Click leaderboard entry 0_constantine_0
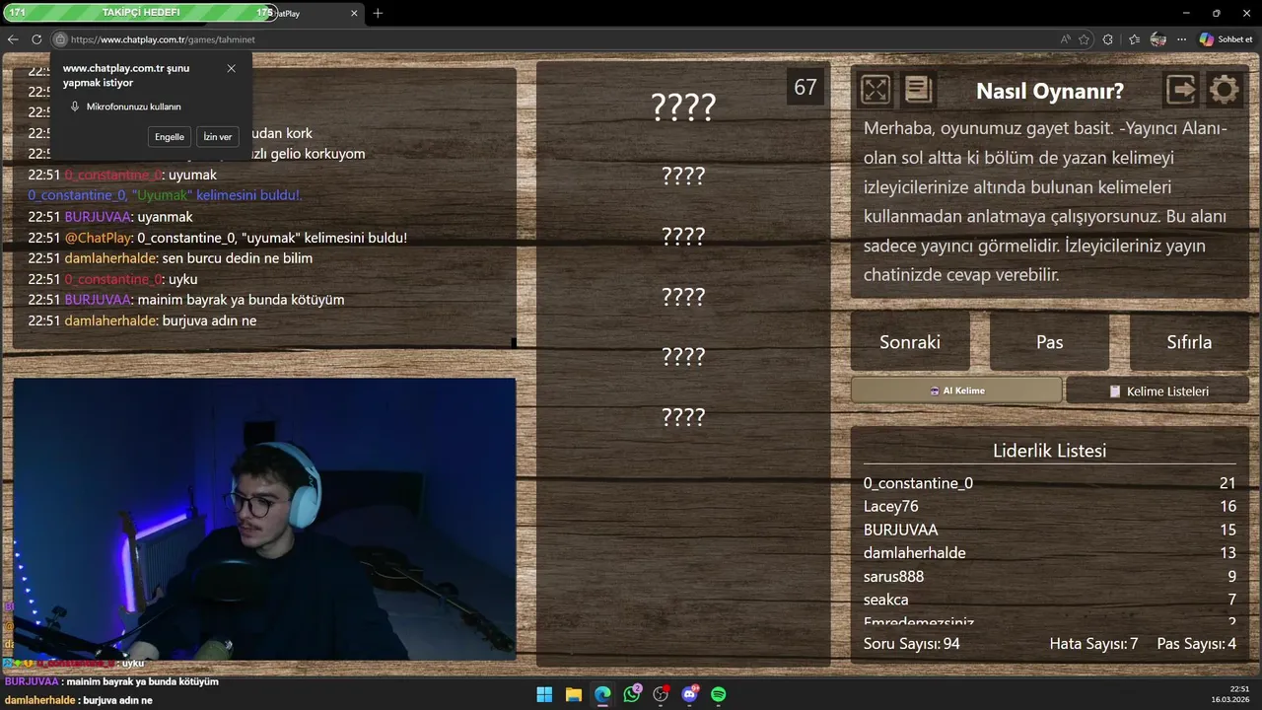The image size is (1262, 710). [x=918, y=483]
